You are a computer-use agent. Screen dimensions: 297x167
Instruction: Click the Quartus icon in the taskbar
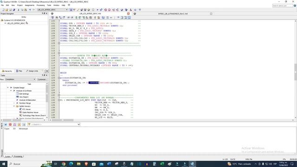point(192,164)
